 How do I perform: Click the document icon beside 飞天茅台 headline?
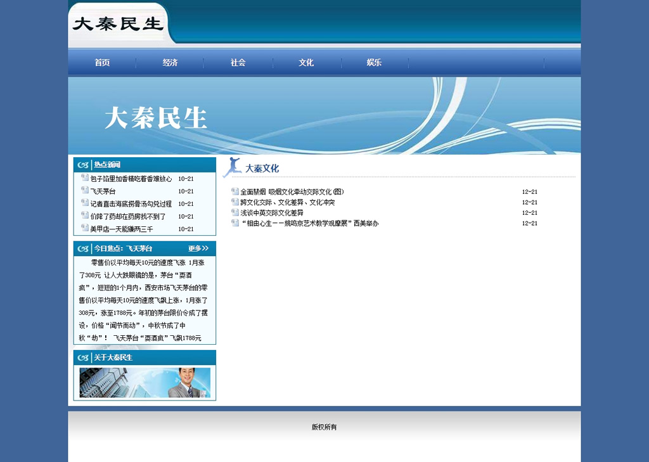pyautogui.click(x=85, y=191)
